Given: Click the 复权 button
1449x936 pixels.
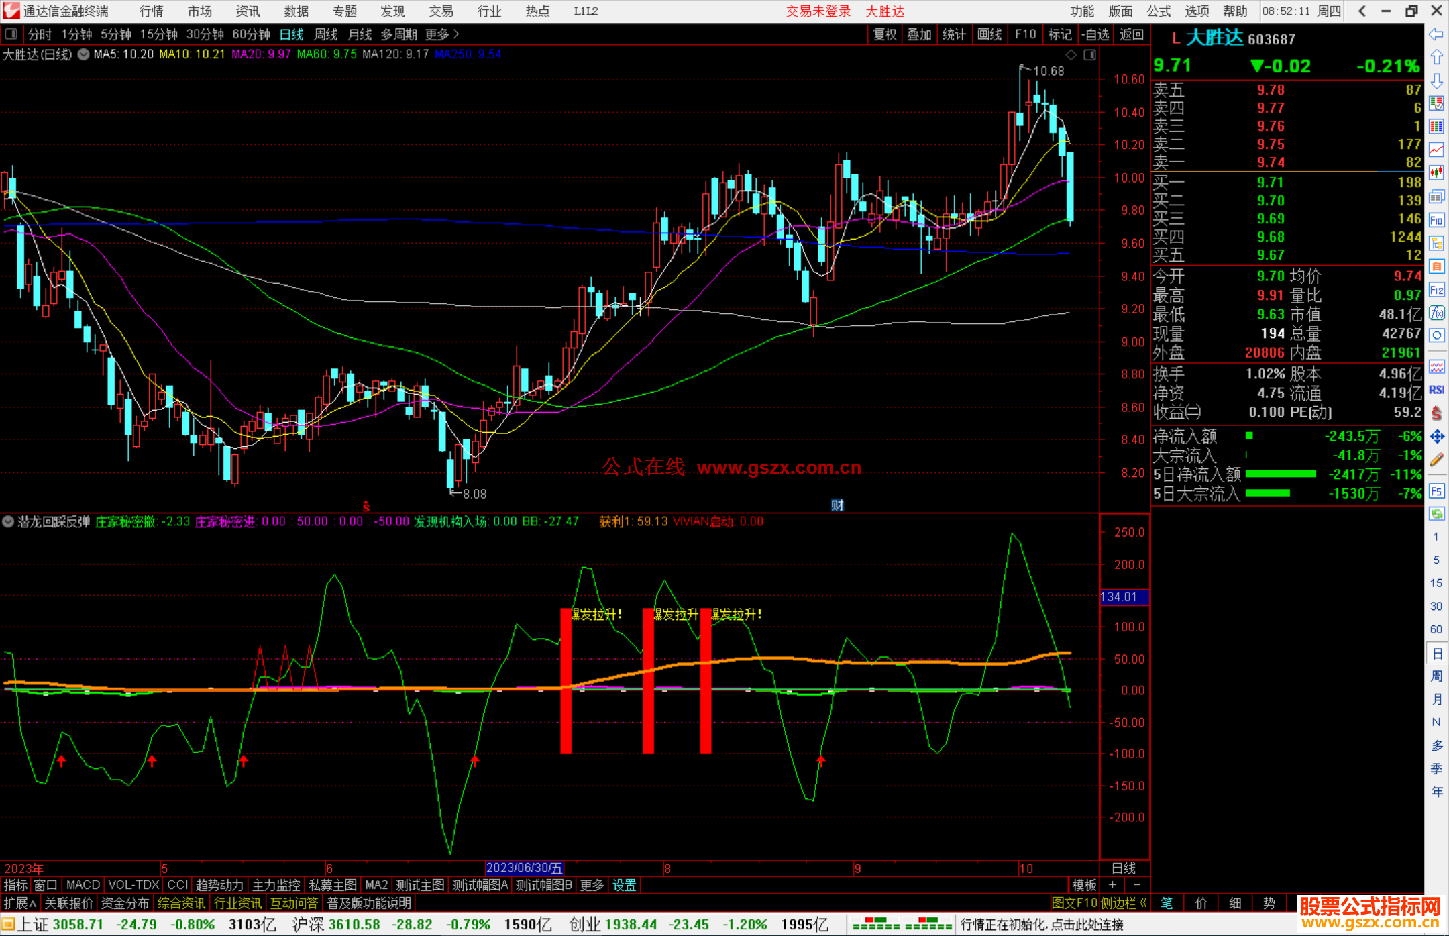Looking at the screenshot, I should click(x=884, y=34).
